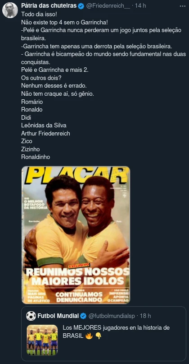Image resolution: width=189 pixels, height=364 pixels.
Task: Click verified badge beside Futbol Mundial
Action: (x=83, y=316)
